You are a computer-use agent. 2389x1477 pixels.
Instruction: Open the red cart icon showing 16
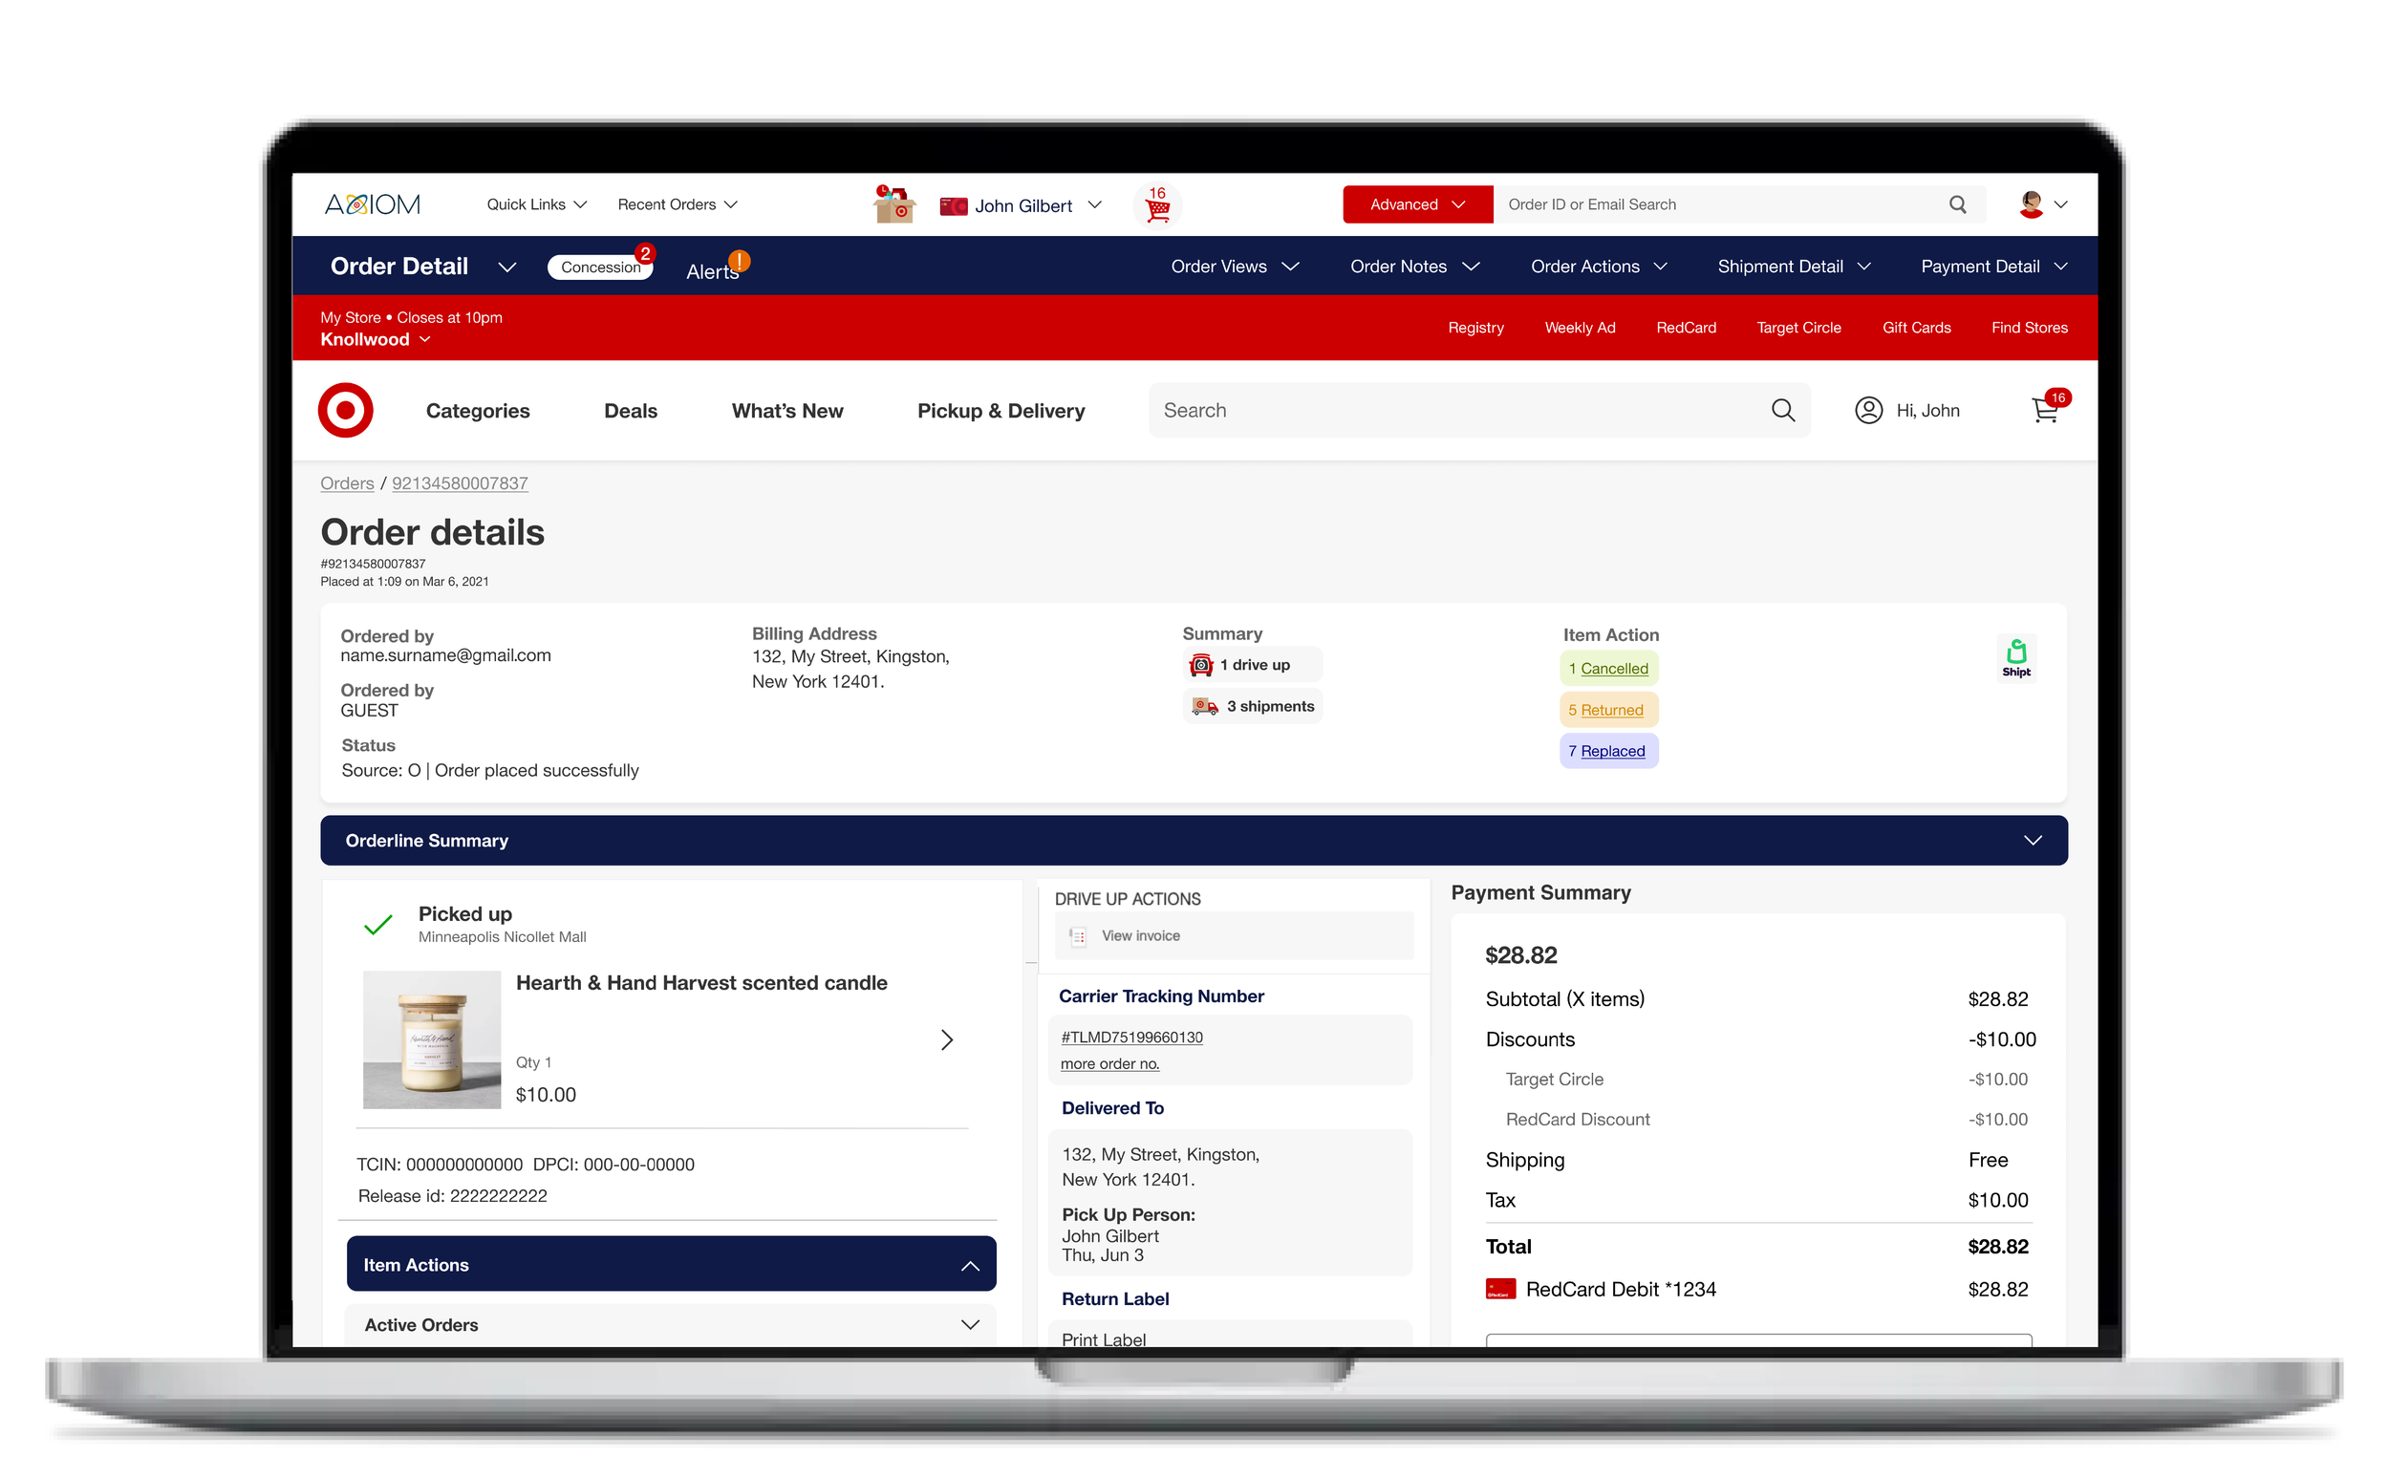1157,205
